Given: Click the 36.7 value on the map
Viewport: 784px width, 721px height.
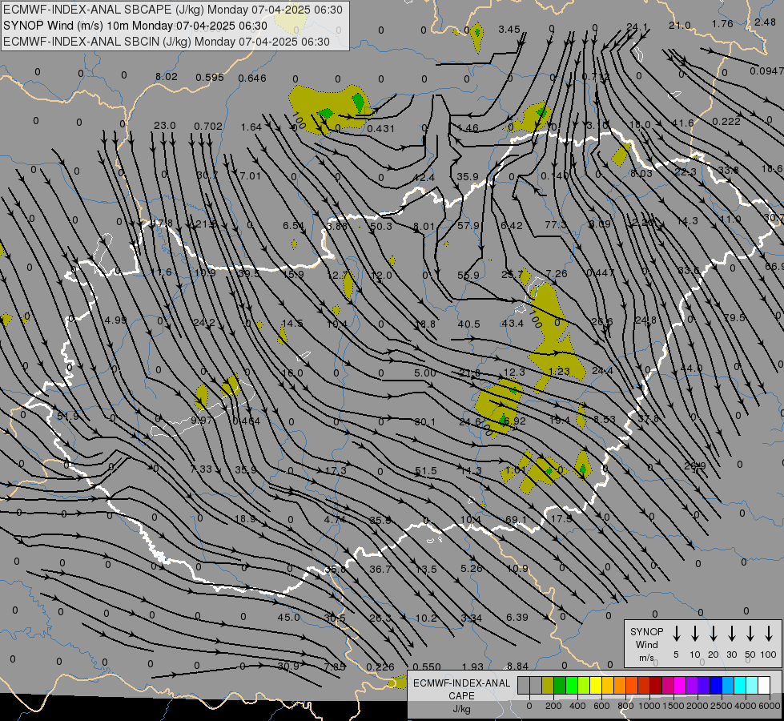Looking at the screenshot, I should (x=380, y=569).
